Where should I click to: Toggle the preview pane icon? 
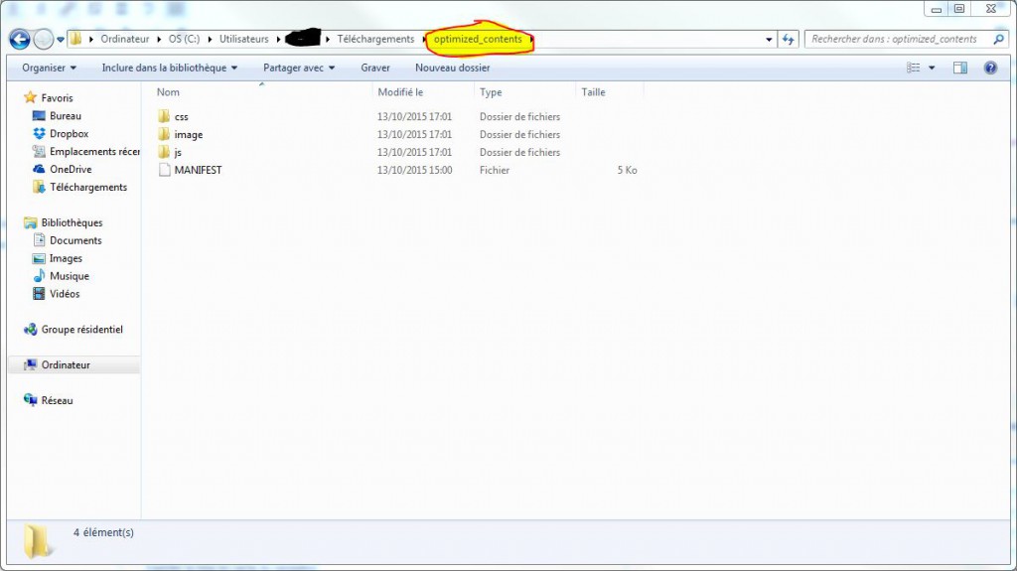(960, 68)
